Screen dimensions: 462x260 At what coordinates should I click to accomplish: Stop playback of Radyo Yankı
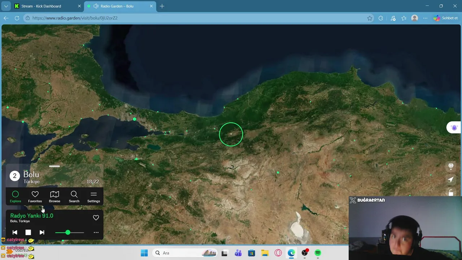pos(28,233)
